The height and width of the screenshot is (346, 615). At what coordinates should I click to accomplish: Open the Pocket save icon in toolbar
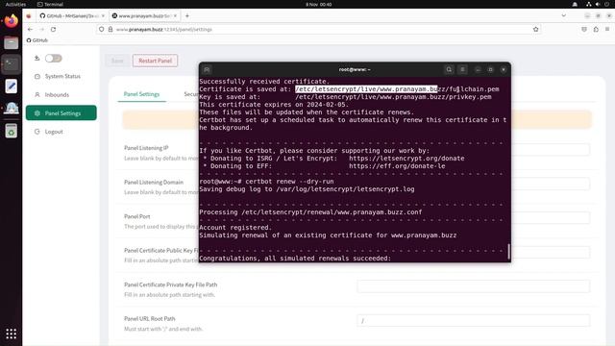[x=584, y=30]
